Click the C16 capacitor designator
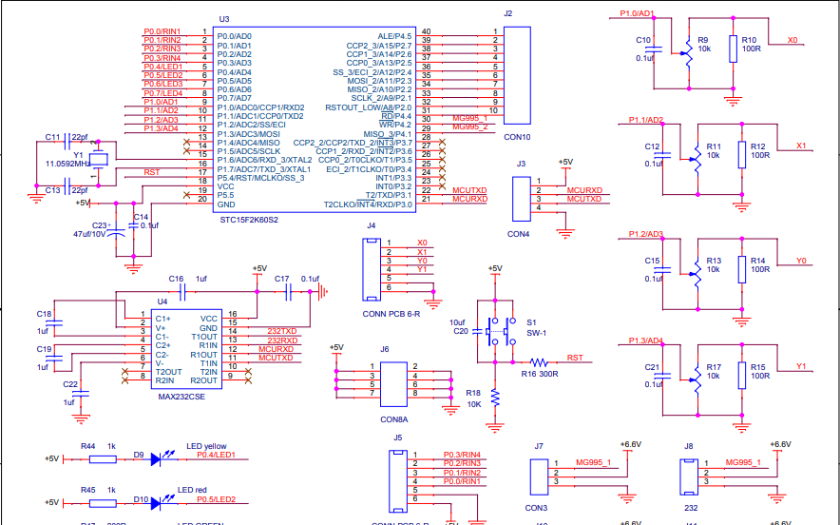Image resolution: width=840 pixels, height=525 pixels. pos(176,279)
